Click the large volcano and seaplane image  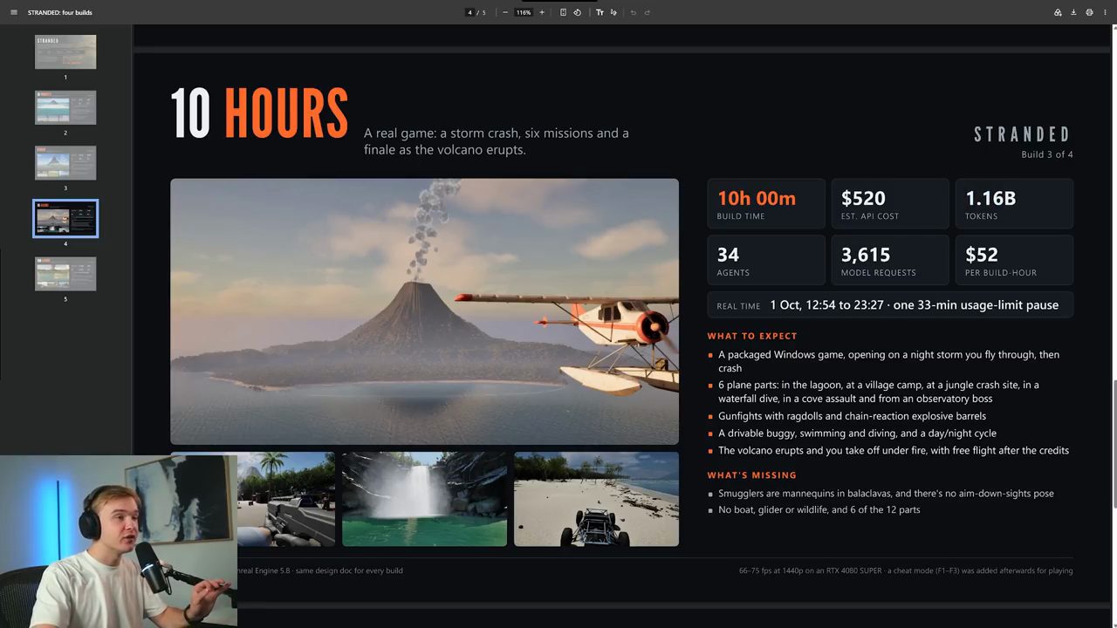click(x=424, y=311)
